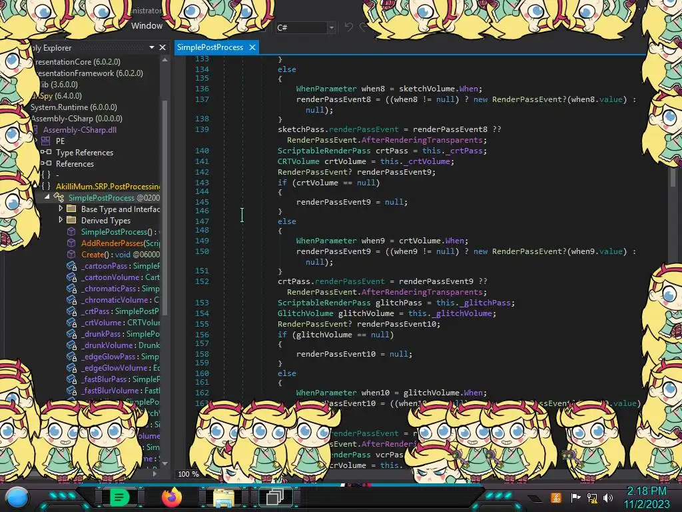
Task: Select PresentationFramework (6.0.2.0) assembly
Action: [89, 73]
